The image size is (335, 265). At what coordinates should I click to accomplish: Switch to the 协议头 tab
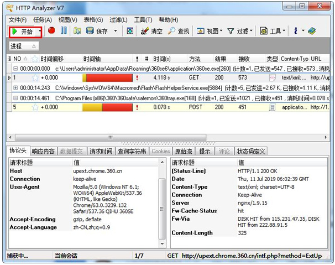(x=18, y=151)
